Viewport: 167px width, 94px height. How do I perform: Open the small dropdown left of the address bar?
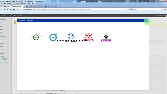17,9
